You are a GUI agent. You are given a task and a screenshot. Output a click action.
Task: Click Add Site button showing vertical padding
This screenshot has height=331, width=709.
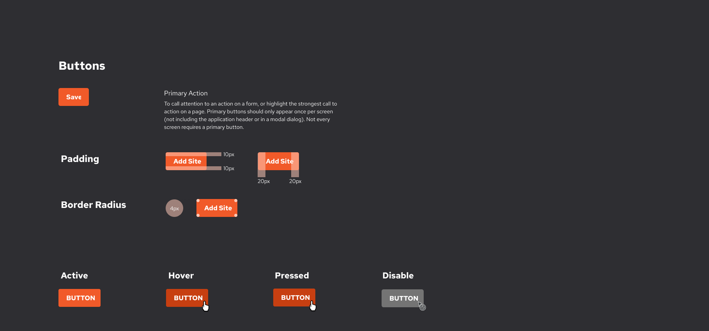[186, 161]
